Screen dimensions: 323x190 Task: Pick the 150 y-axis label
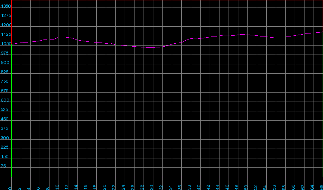point(5,157)
